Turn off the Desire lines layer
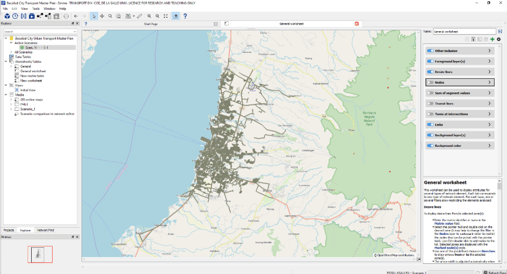 [430, 72]
